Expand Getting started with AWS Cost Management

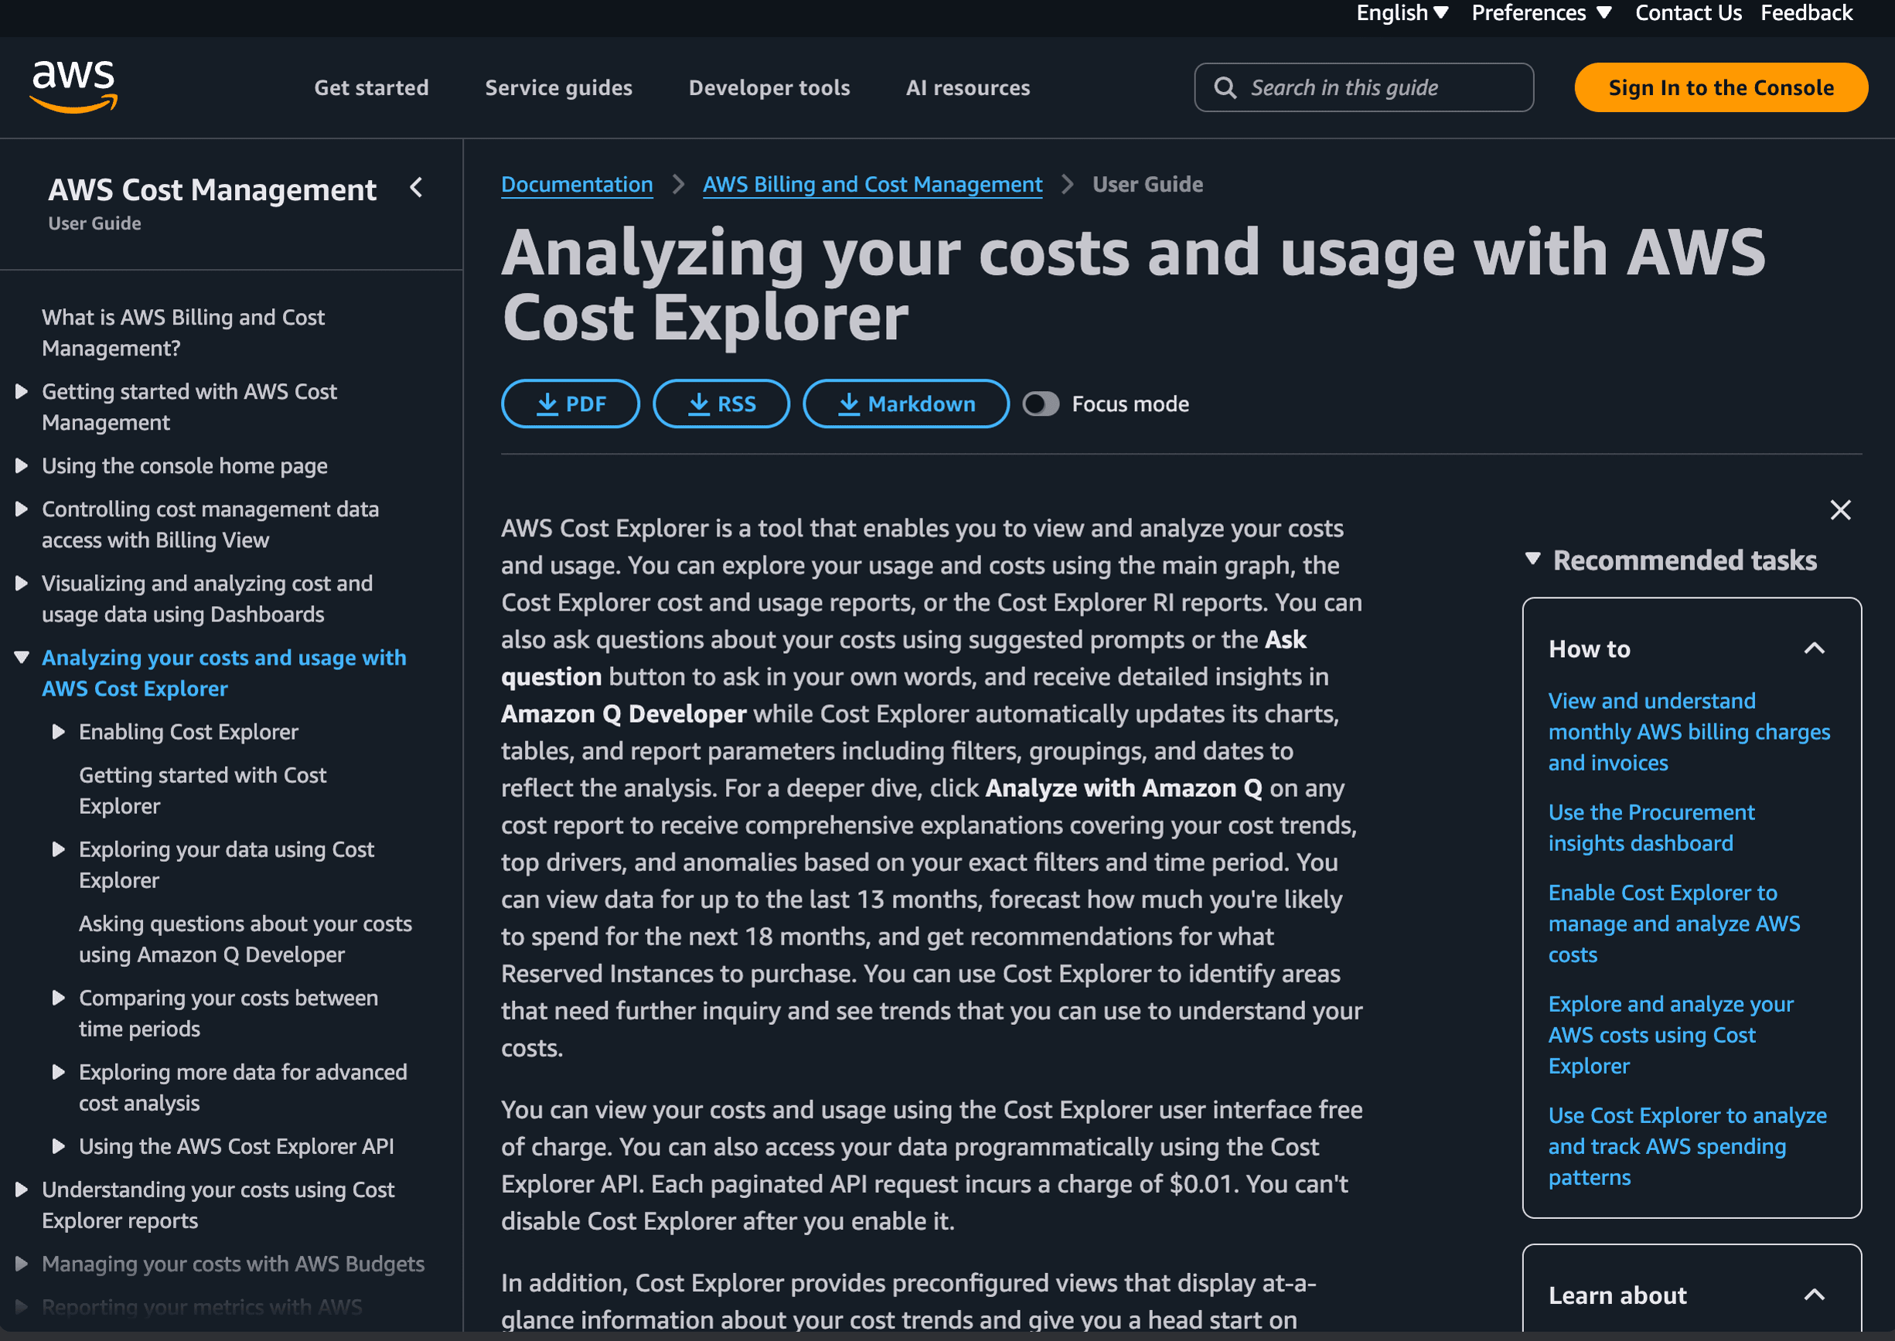pos(22,391)
